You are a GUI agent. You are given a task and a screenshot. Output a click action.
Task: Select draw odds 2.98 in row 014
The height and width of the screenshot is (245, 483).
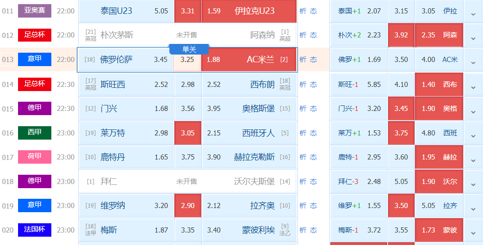(x=187, y=84)
